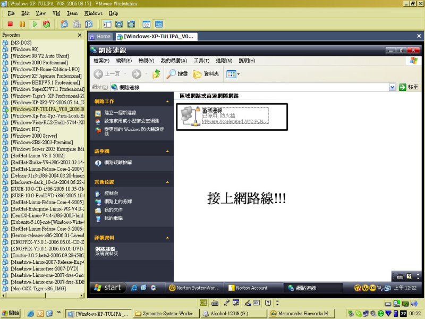Click the Favorites panel horizontal scrollbar
This screenshot has width=425, height=319.
42,296
